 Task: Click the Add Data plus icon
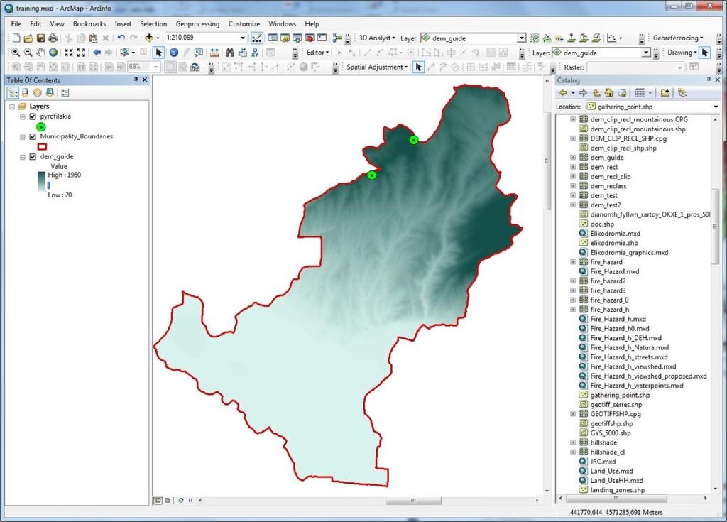pos(149,38)
